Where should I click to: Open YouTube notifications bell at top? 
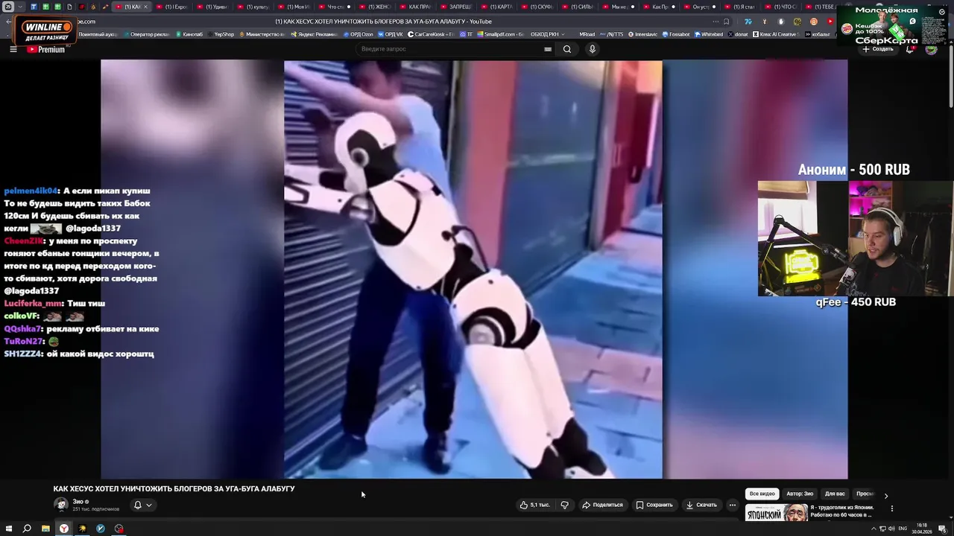[910, 49]
